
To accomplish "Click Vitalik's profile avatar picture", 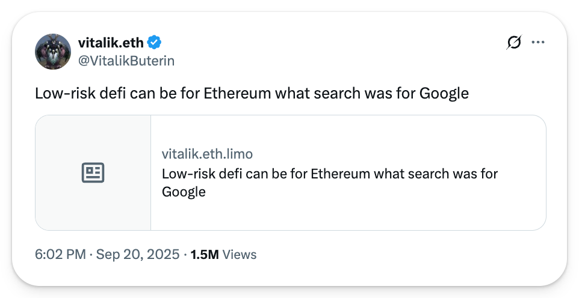I will (x=54, y=52).
